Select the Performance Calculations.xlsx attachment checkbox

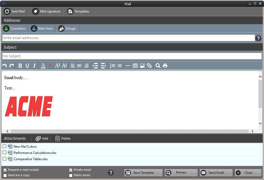pos(5,153)
